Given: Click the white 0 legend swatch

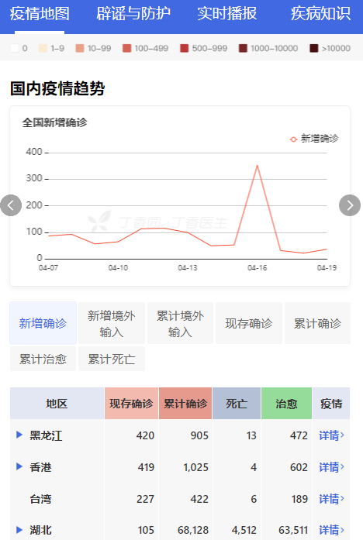Looking at the screenshot, I should [15, 48].
